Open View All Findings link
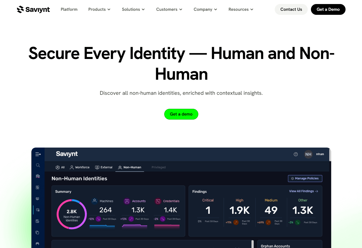Viewport: 362px width, 248px height. tap(303, 191)
